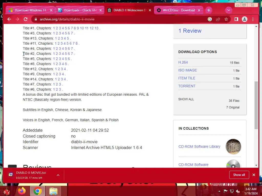Close the Oracle VM Downloads tab

click(101, 10)
